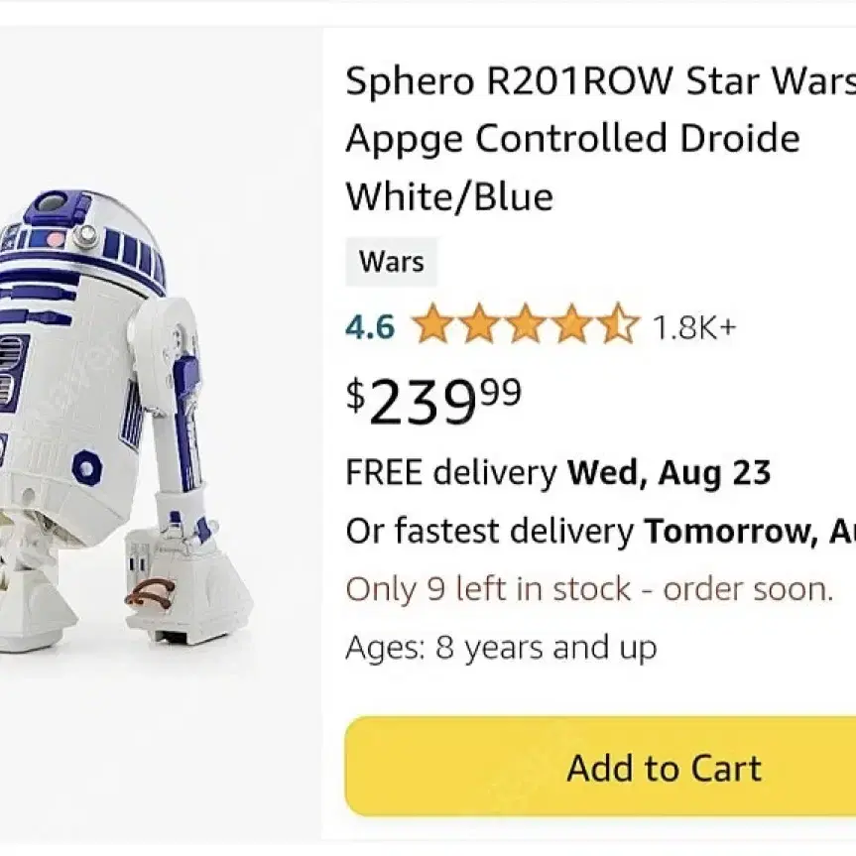
Task: Click the FREE delivery Wed, Aug 23 text
Action: coord(557,473)
